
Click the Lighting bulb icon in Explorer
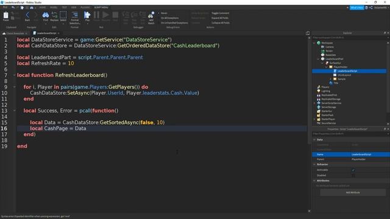pos(319,91)
